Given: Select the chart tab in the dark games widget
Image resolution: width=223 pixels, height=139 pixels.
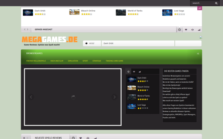Looking at the screenshot, I should point(140,72).
